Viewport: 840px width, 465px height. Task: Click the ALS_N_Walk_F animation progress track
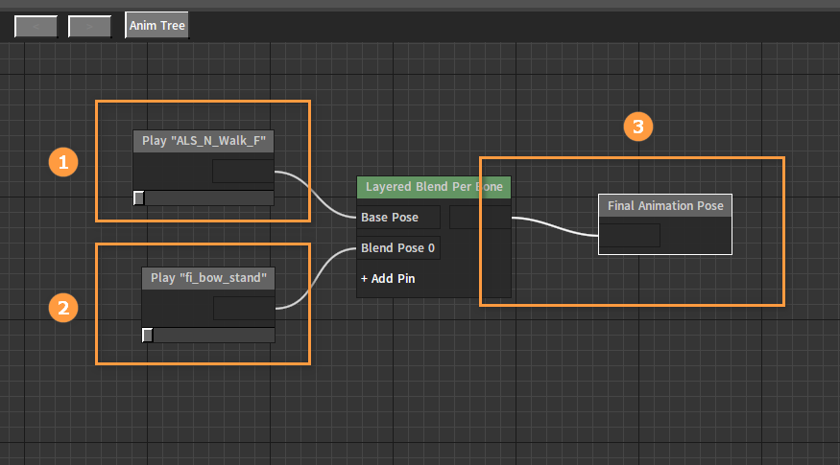pyautogui.click(x=208, y=198)
